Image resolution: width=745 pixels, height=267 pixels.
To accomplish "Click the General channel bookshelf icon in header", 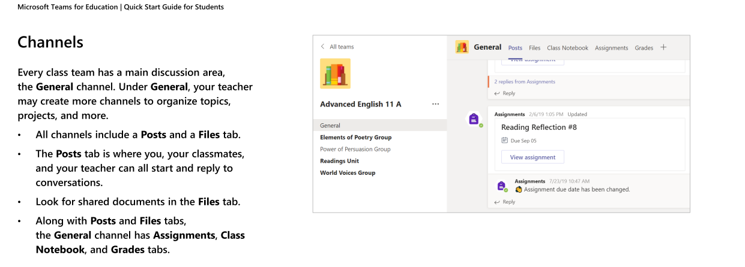I will tap(462, 47).
